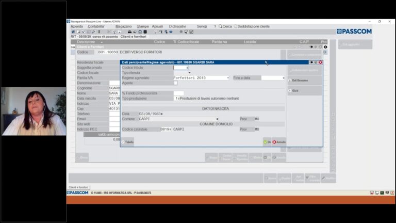Toggle Soddisfazione cliente option

point(235,26)
